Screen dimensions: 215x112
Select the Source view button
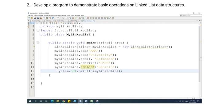(x=32, y=23)
